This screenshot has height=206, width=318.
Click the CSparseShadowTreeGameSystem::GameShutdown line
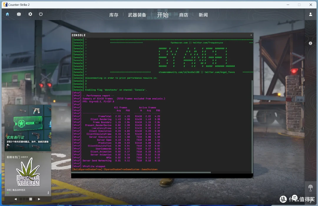pos(130,169)
